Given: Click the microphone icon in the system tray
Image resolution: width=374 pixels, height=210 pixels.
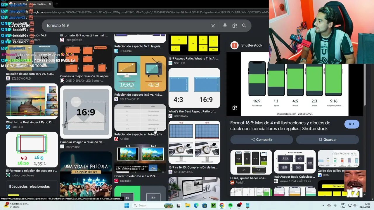Looking at the screenshot, I should 335,205.
